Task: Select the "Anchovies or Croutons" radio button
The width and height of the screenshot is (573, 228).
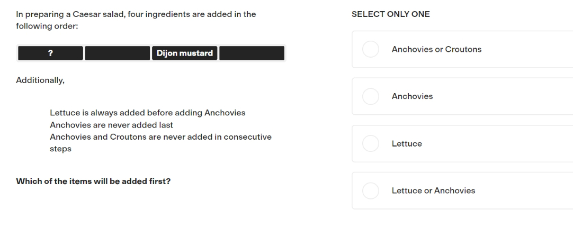Action: [x=371, y=49]
